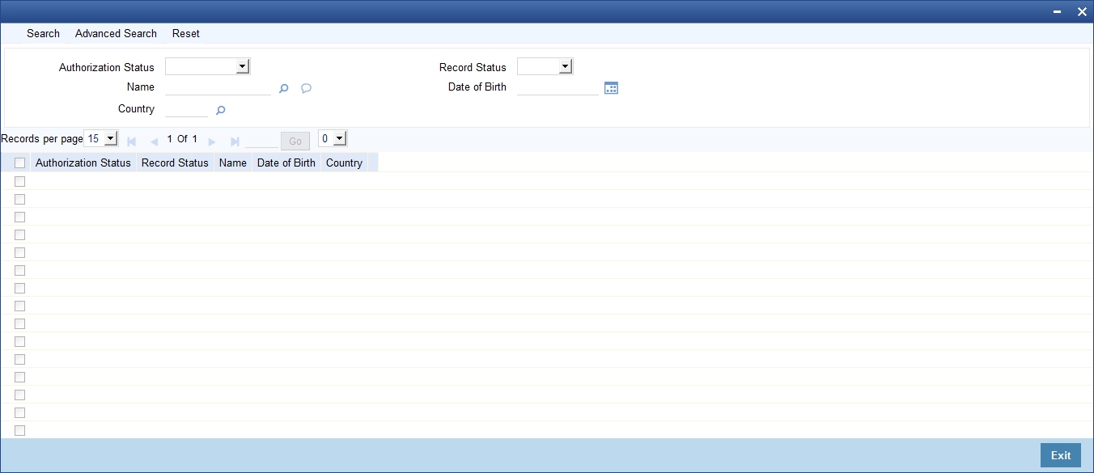Tick the fifth row checkbox
The height and width of the screenshot is (473, 1094).
tap(19, 252)
